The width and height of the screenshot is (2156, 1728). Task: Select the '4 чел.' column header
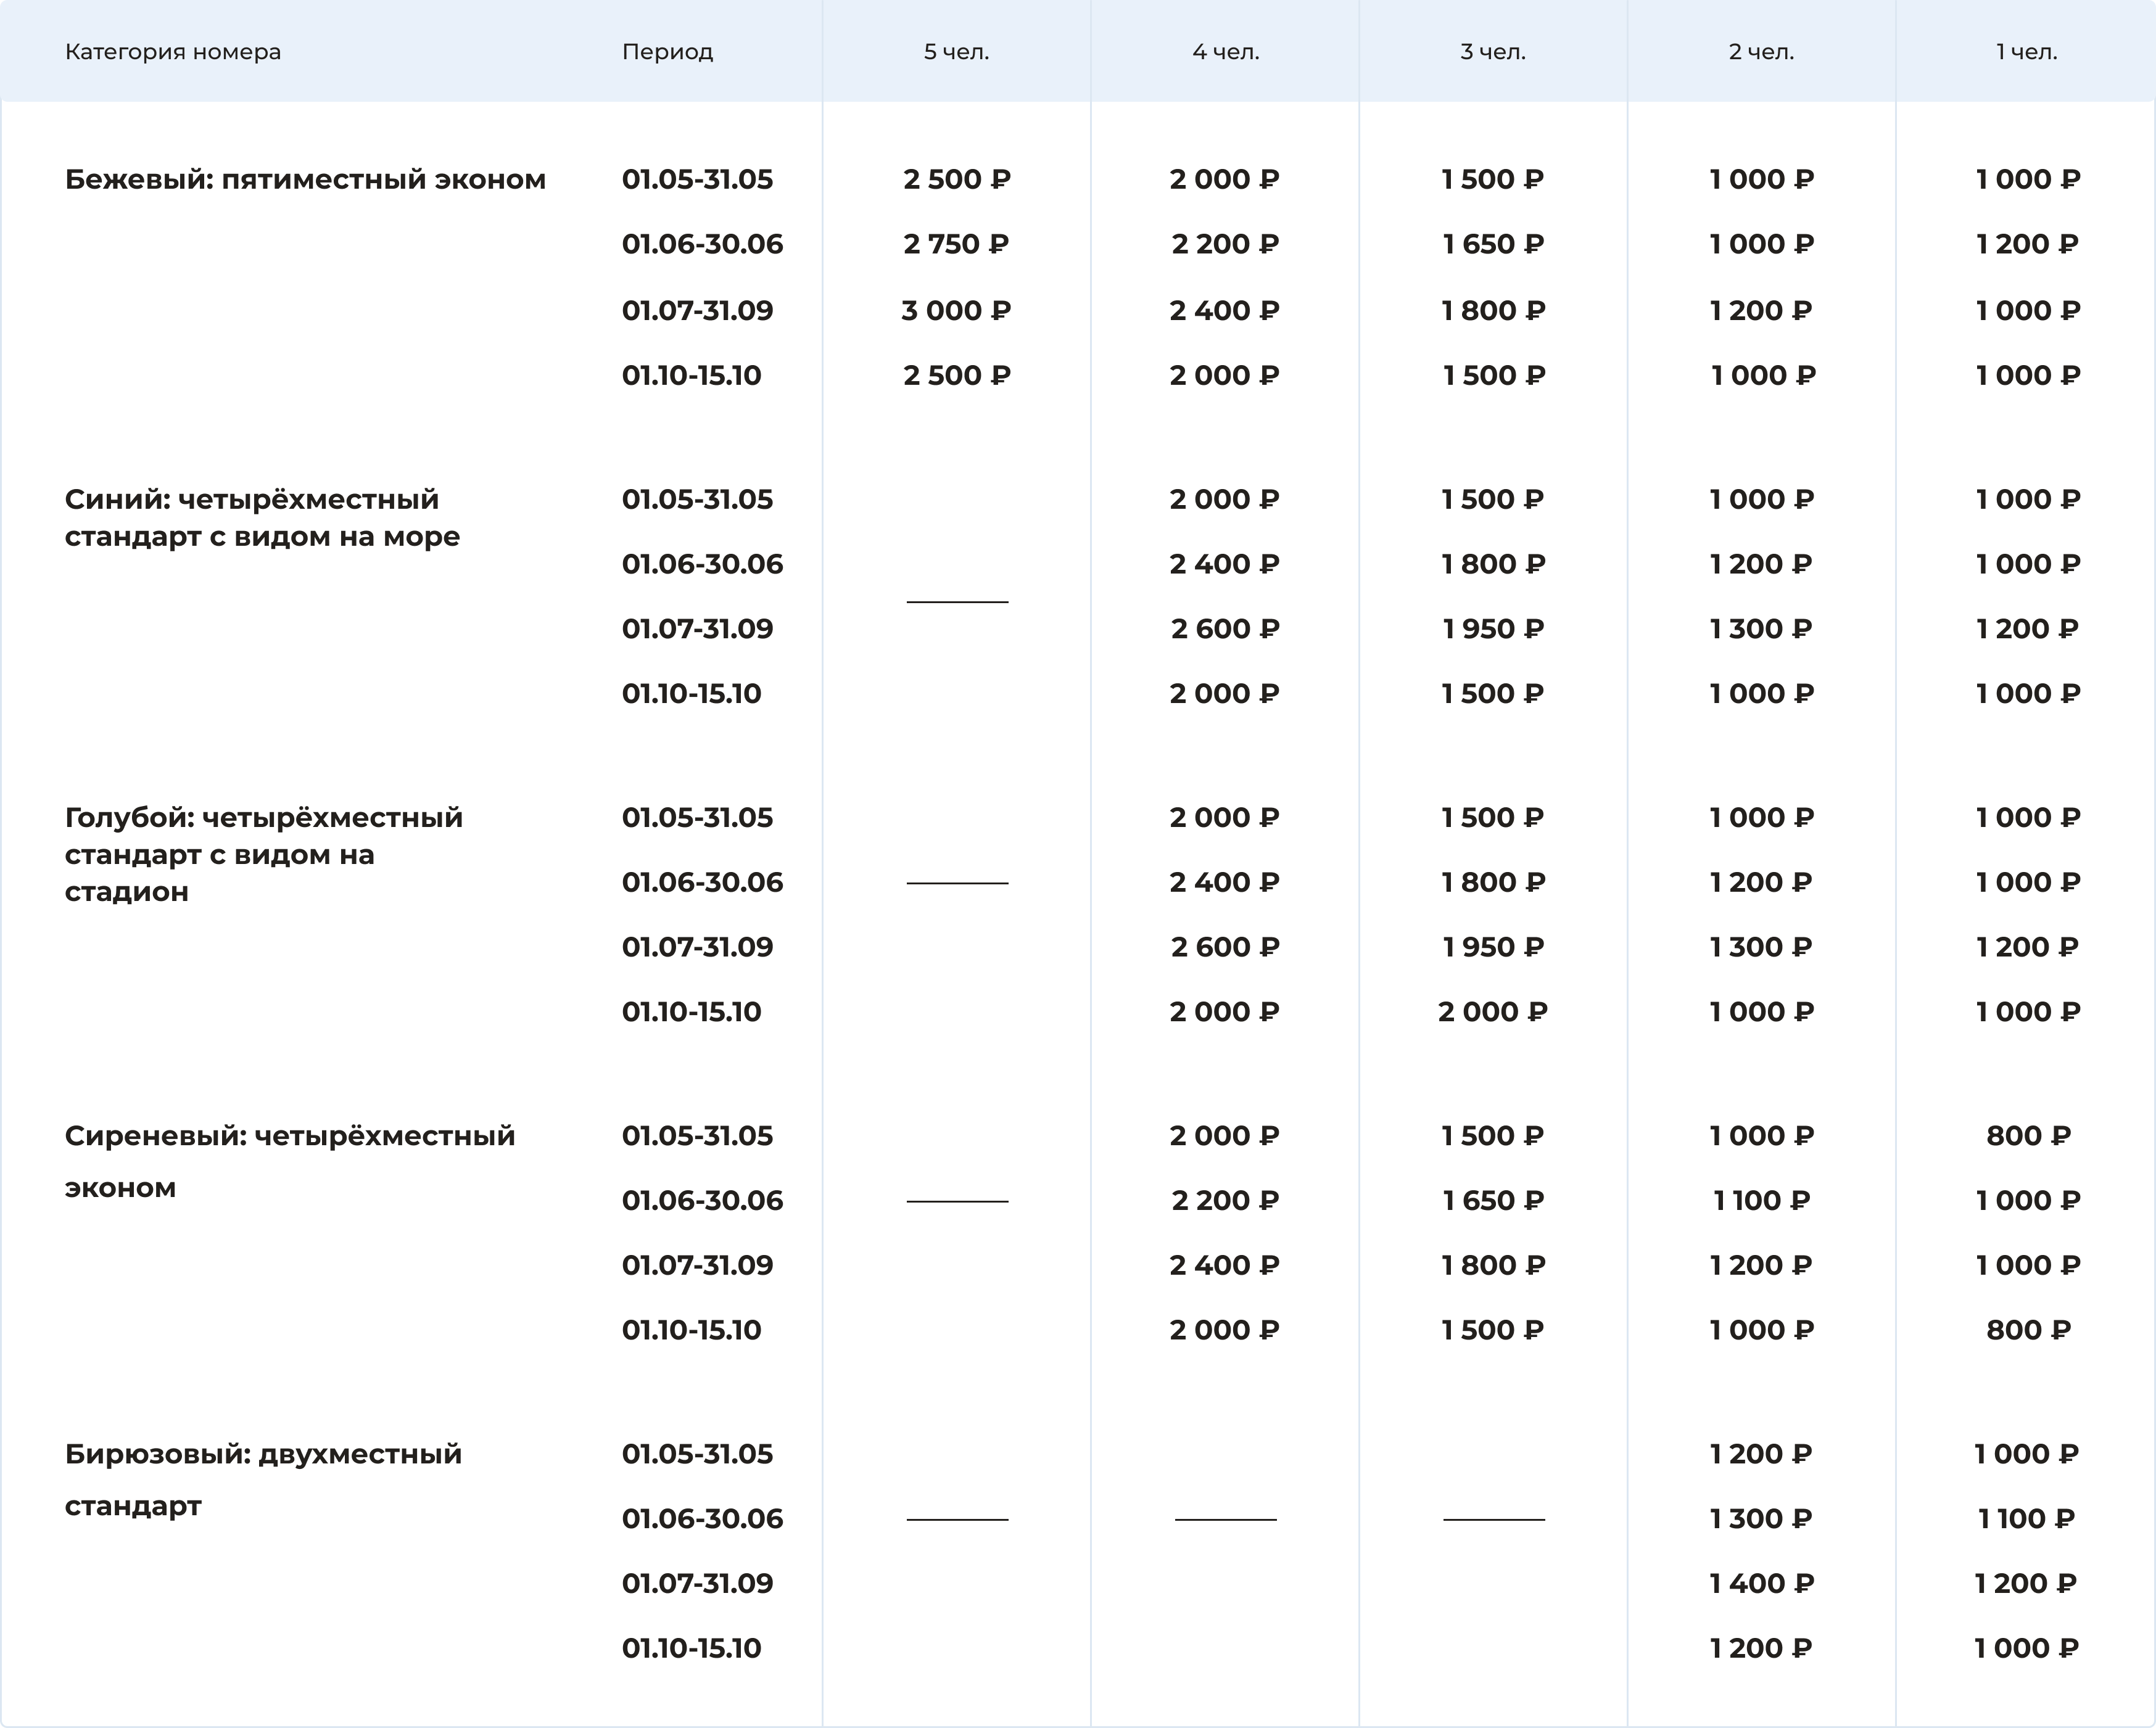pyautogui.click(x=1225, y=52)
